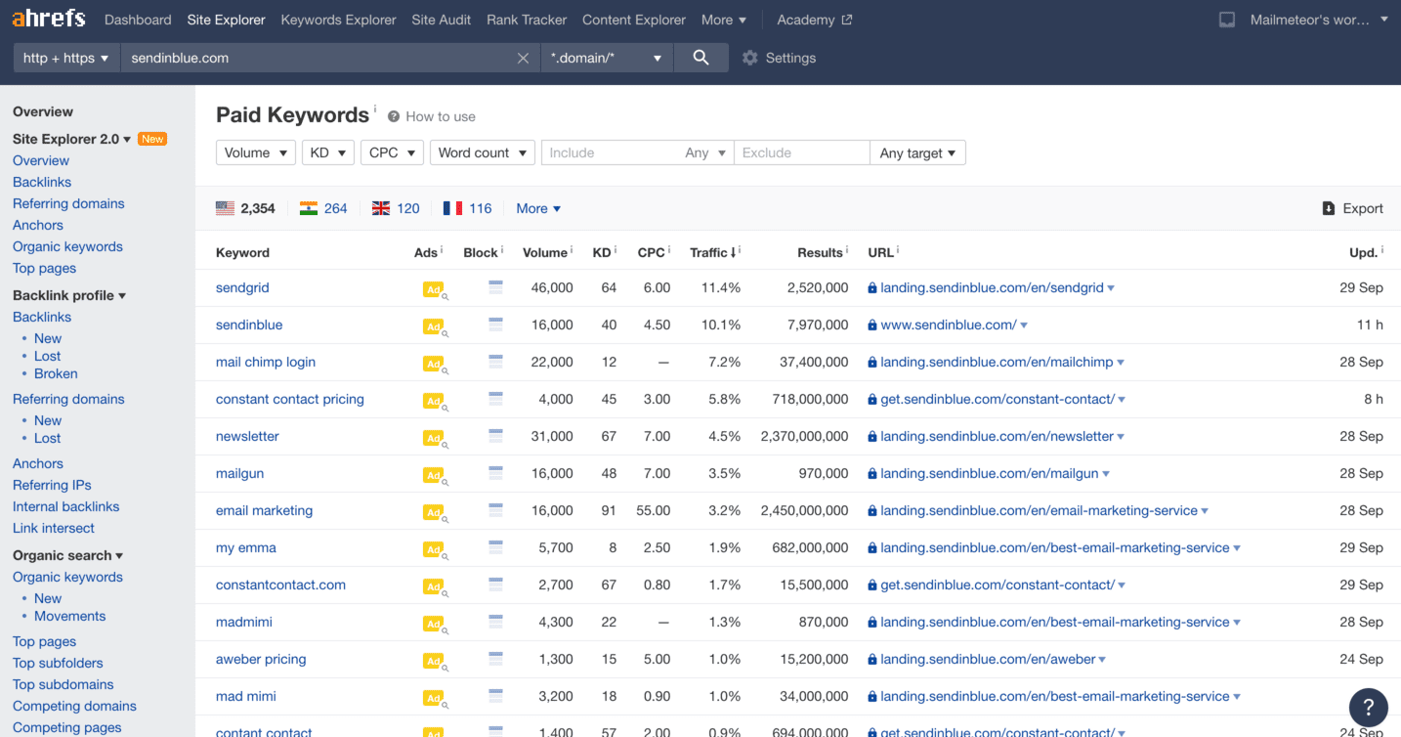
Task: Select India flag country filter
Action: tap(309, 208)
